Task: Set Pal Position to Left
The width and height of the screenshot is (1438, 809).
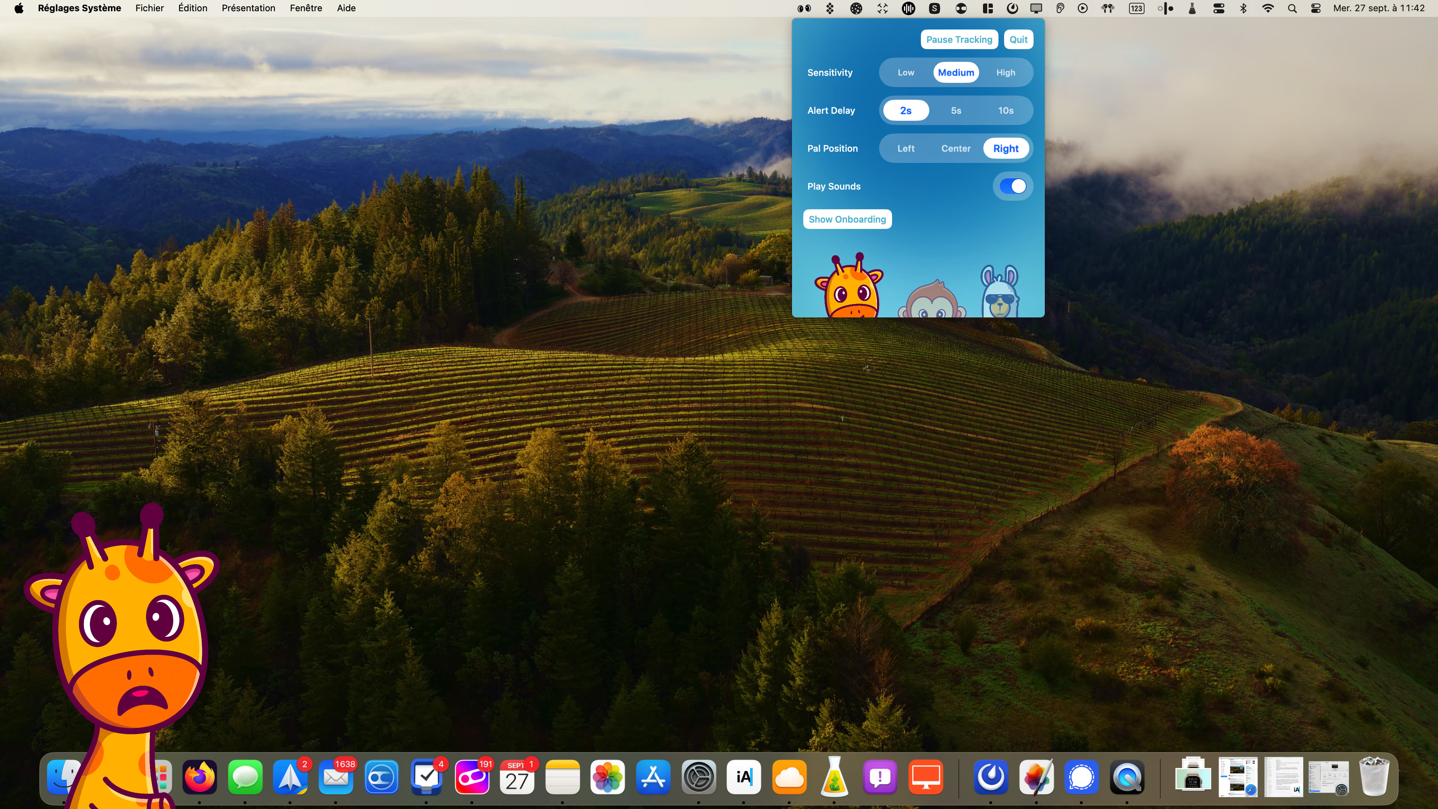Action: [x=905, y=149]
